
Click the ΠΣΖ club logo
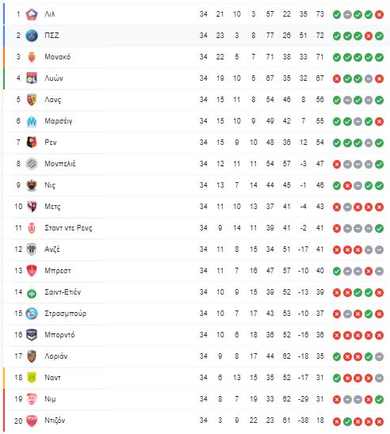point(32,36)
